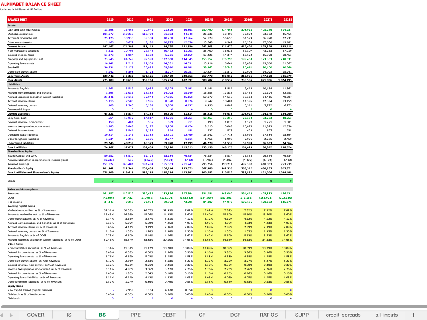
Task: Click the Retained earnings row label
Action: (18, 164)
